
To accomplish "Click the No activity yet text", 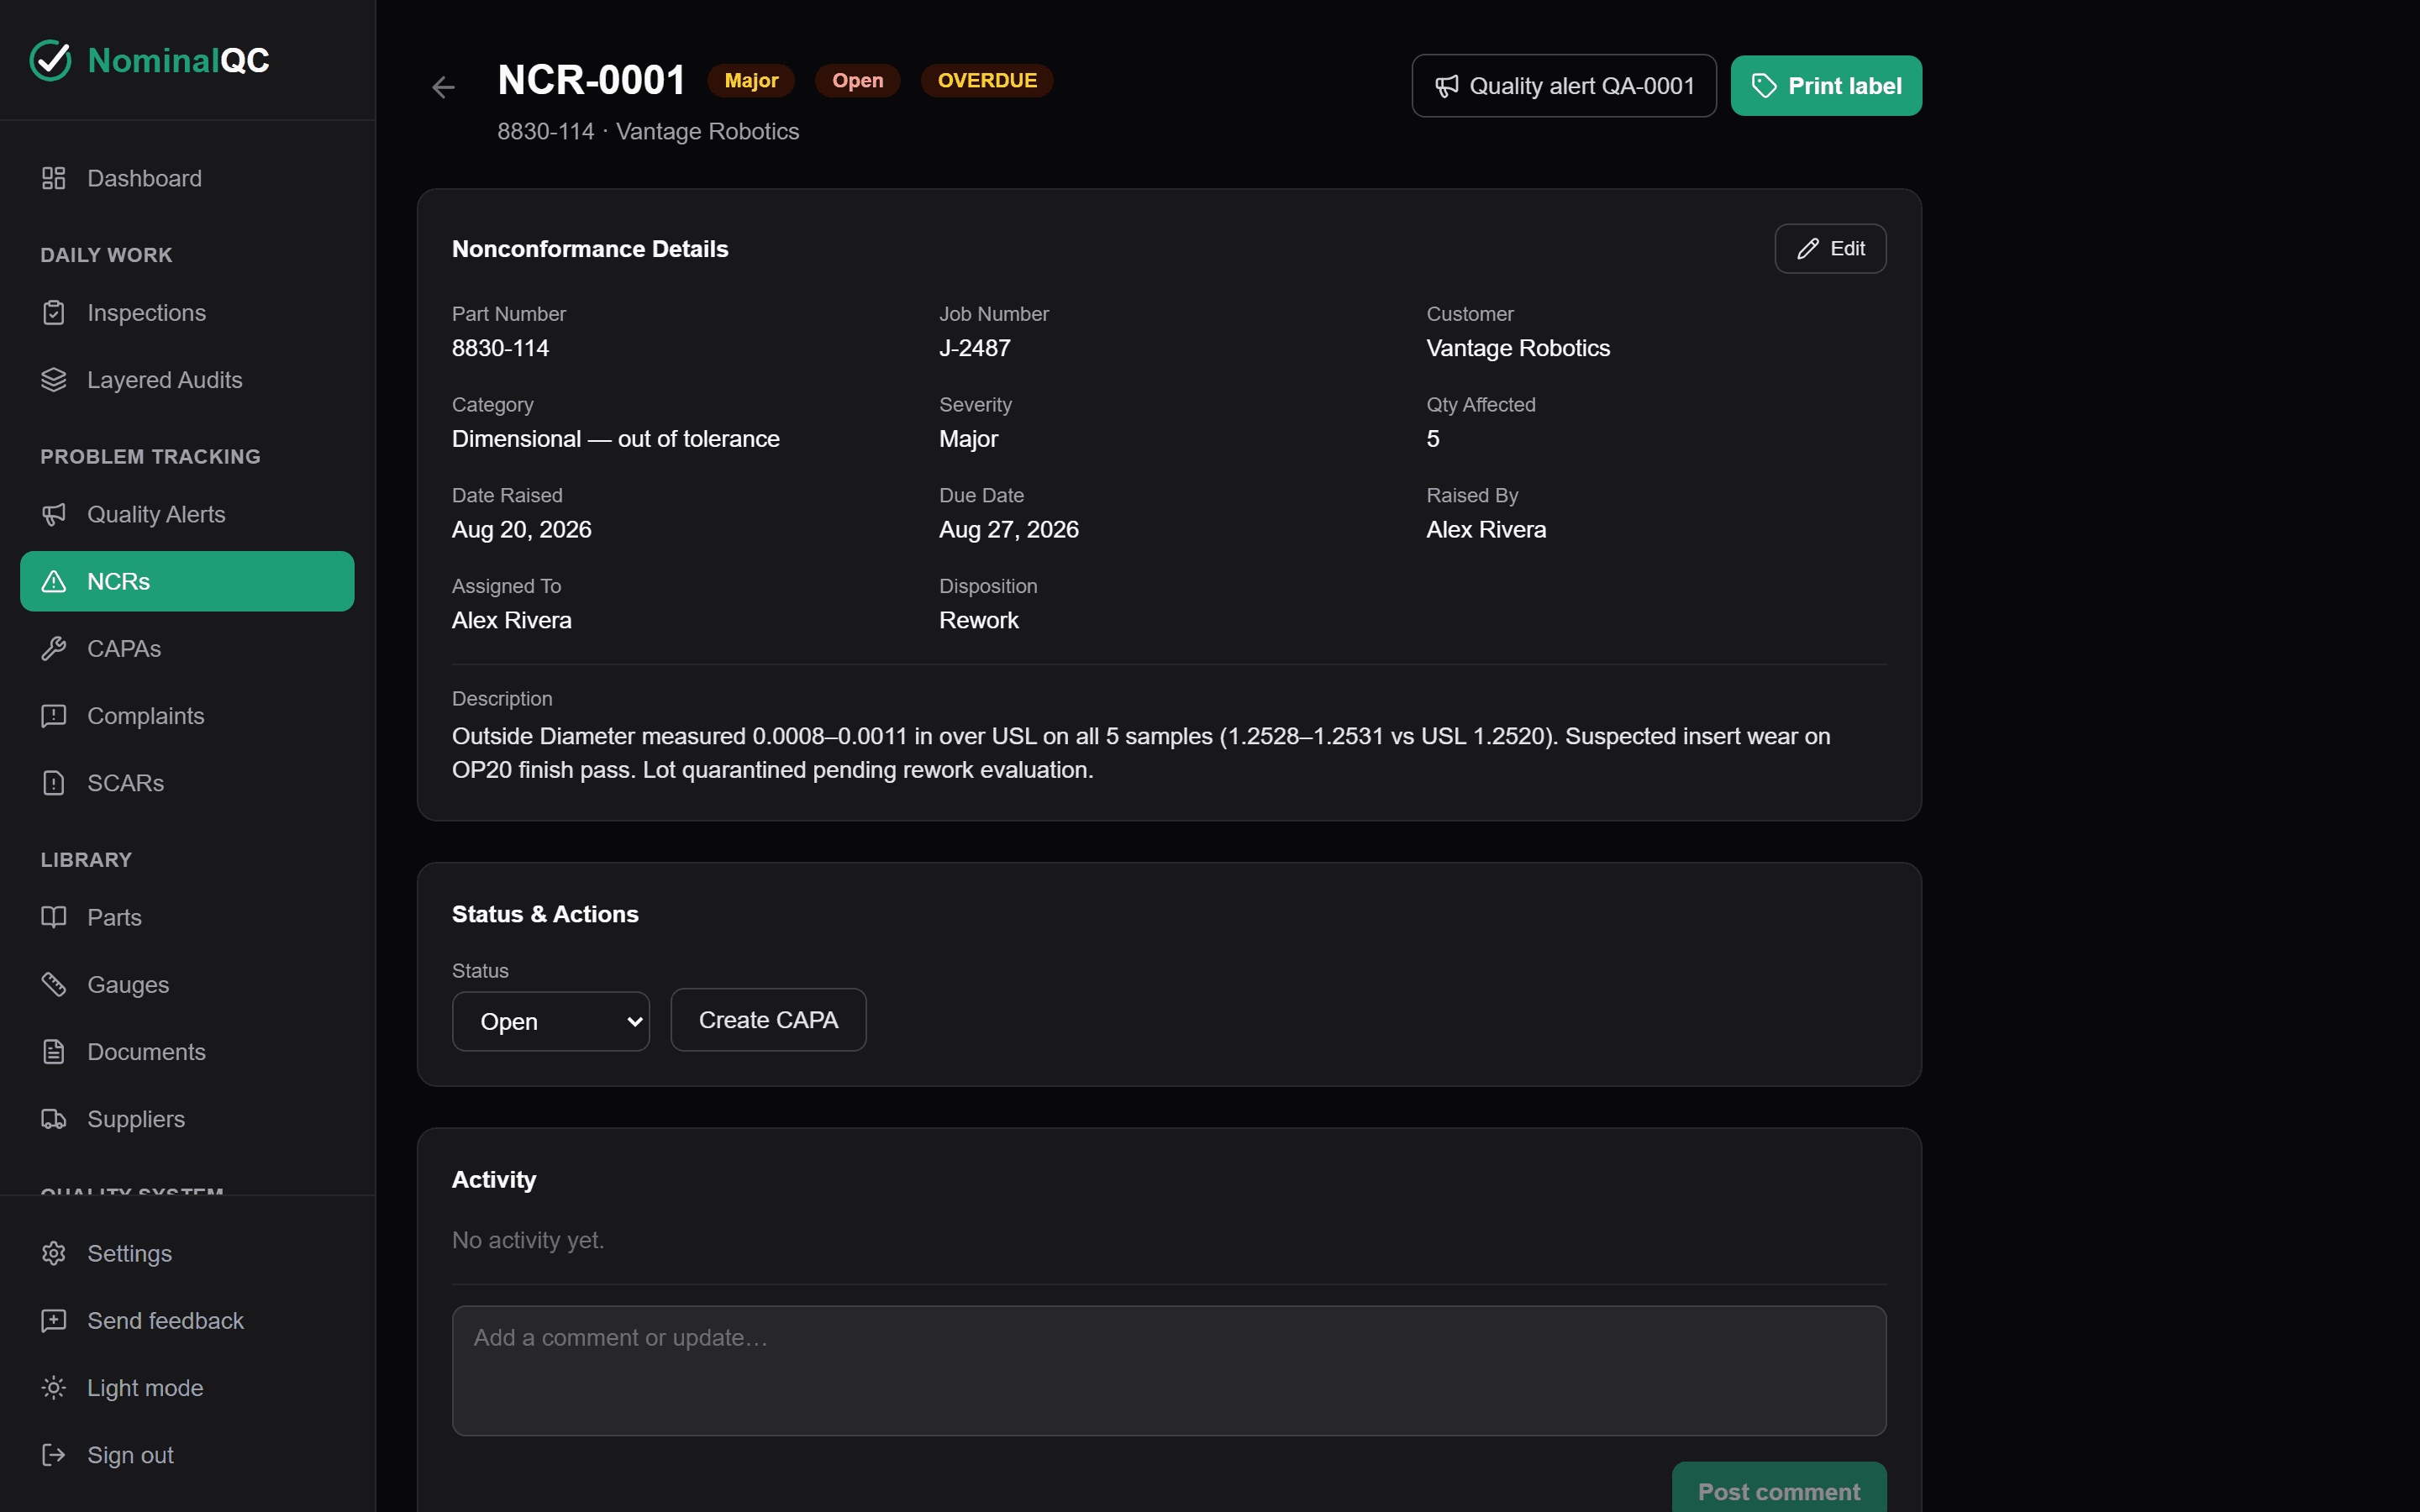I will click(x=528, y=1240).
